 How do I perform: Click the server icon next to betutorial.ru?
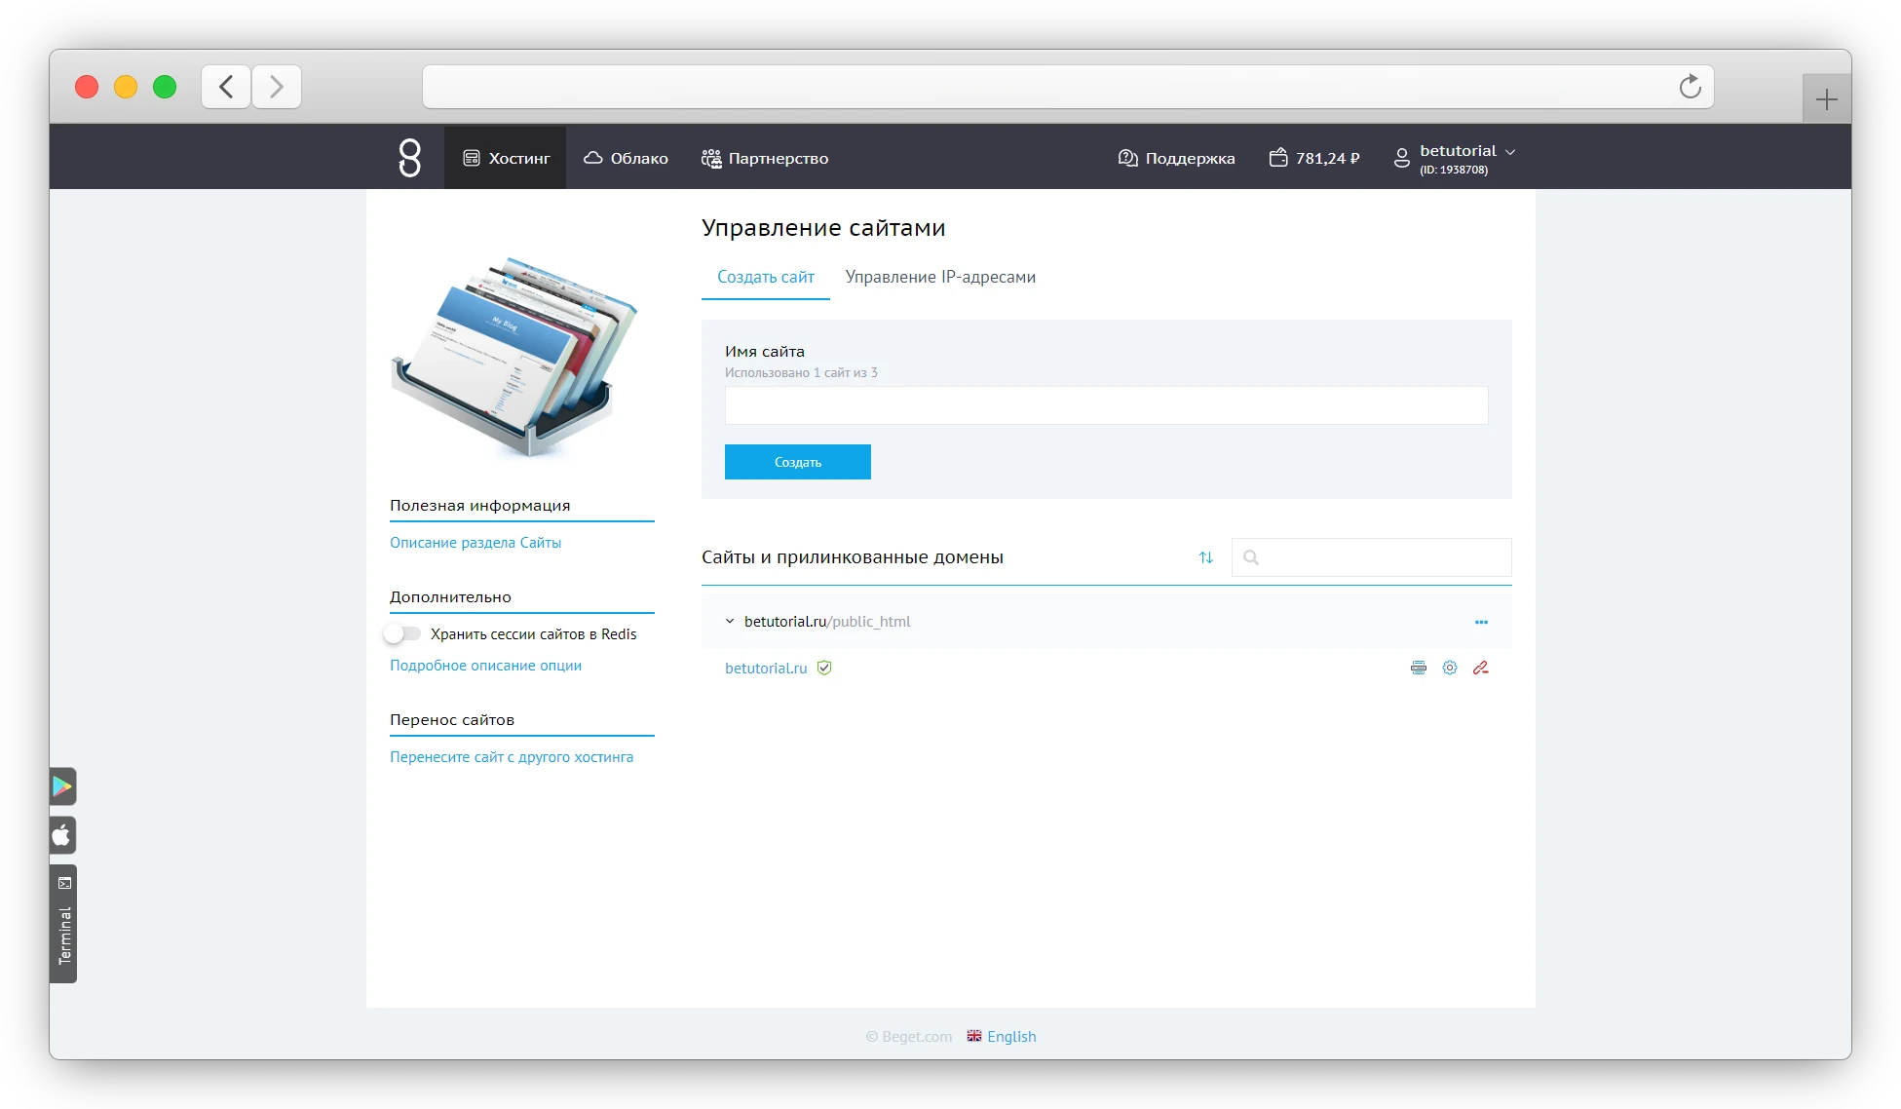point(1419,668)
